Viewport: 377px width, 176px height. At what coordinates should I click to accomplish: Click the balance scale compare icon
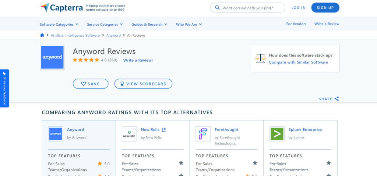[261, 58]
